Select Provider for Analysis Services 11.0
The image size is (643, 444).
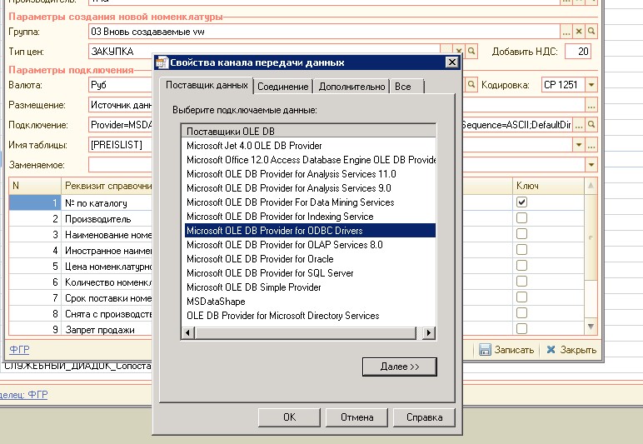tap(310, 174)
